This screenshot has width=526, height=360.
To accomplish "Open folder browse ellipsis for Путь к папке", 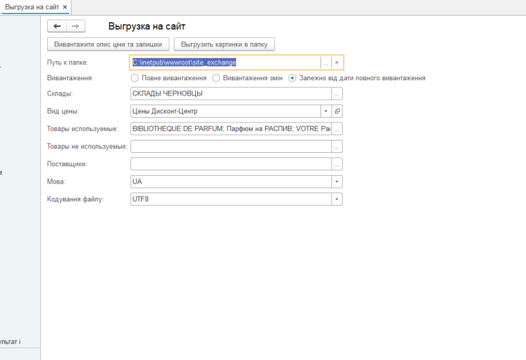I will (326, 62).
